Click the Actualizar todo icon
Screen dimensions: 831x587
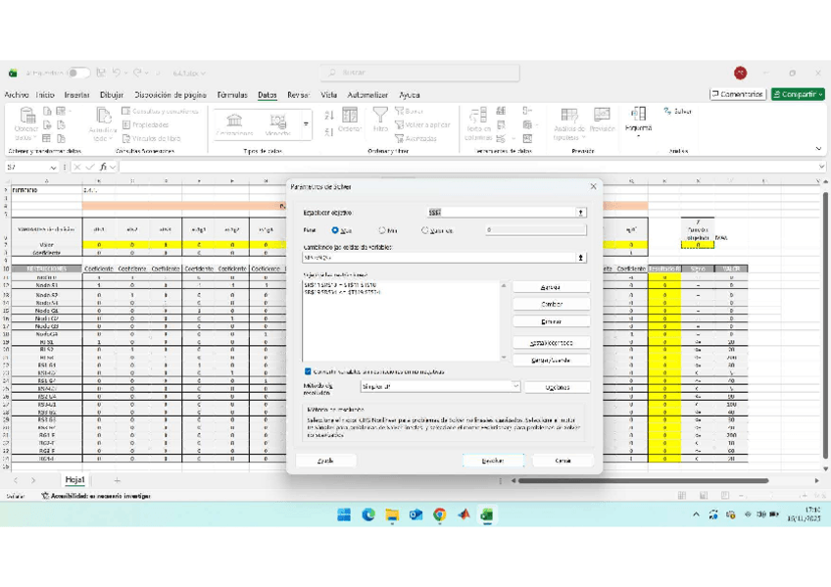coord(103,121)
